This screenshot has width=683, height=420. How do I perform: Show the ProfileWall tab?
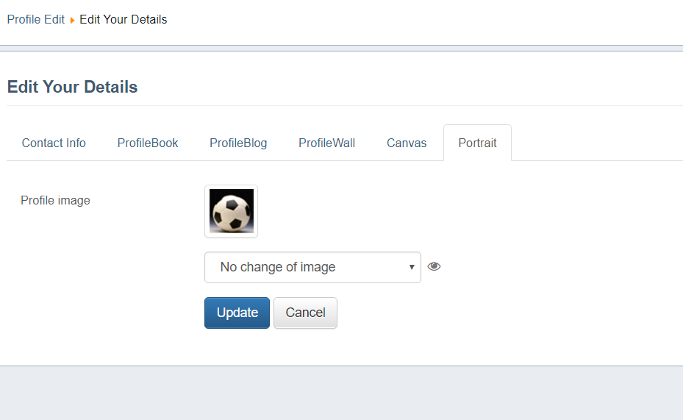pos(326,143)
